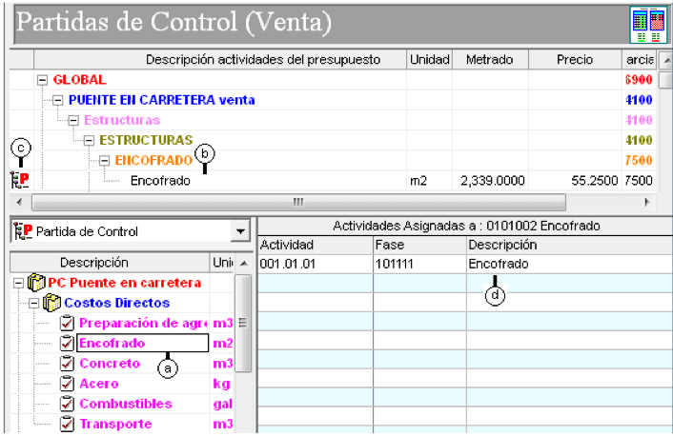The image size is (673, 436).
Task: Toggle the Acero clipboard checkmark
Action: coord(67,384)
